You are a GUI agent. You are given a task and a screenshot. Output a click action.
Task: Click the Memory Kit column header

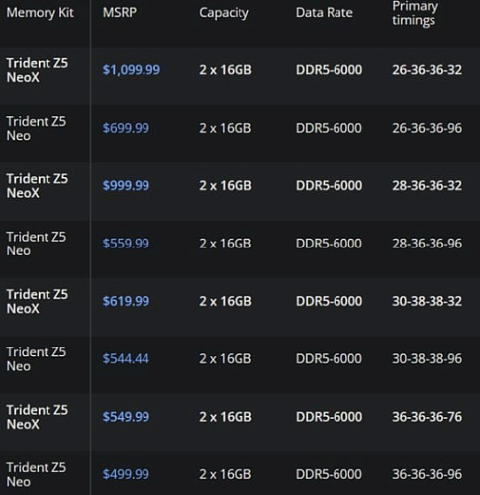(40, 13)
